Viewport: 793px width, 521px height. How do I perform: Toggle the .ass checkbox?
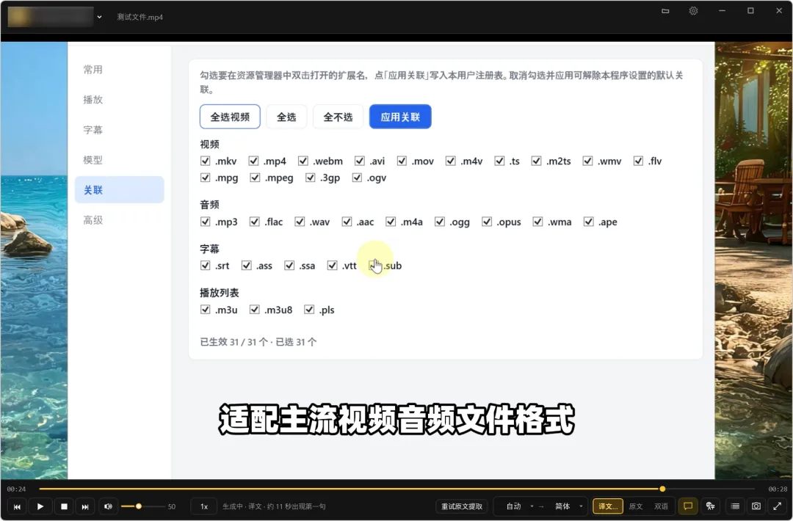246,266
